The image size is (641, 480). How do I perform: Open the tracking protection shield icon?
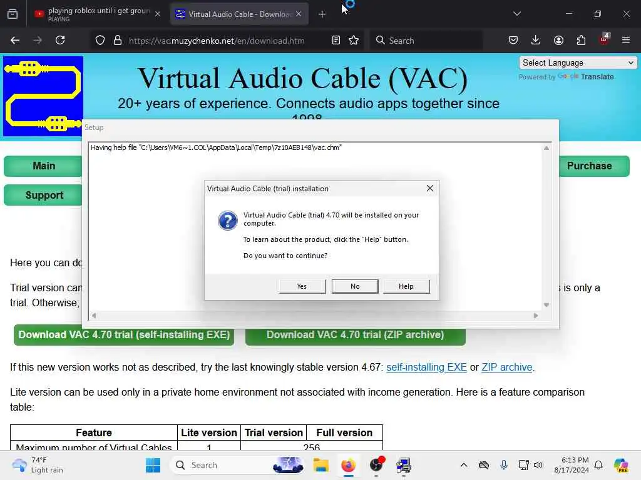pyautogui.click(x=100, y=41)
